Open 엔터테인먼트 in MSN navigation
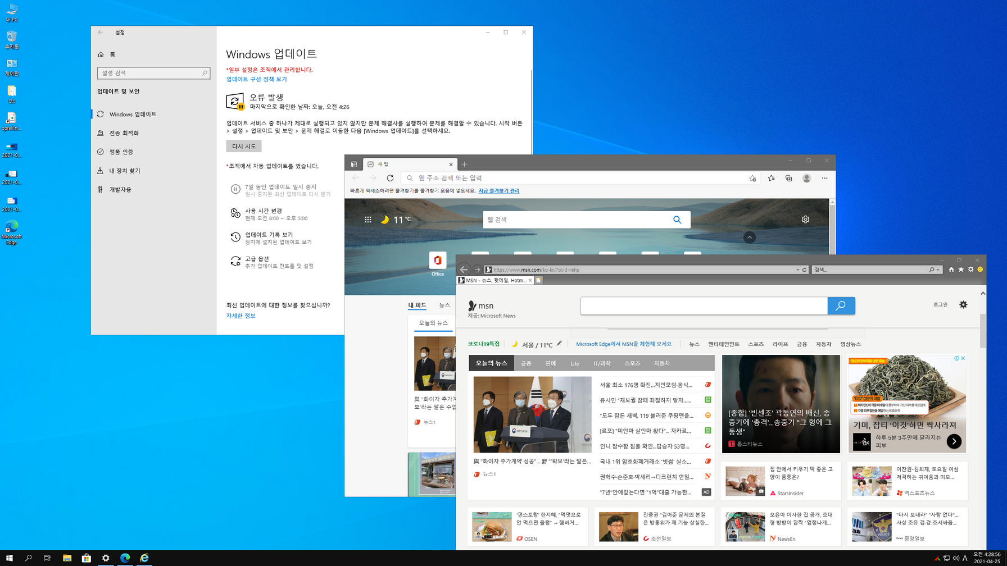The height and width of the screenshot is (566, 1007). click(724, 344)
